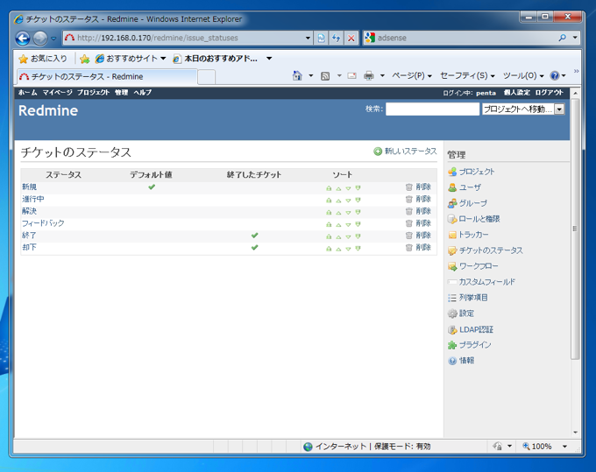
Task: Click vertical scrollbar down arrow
Action: [575, 432]
